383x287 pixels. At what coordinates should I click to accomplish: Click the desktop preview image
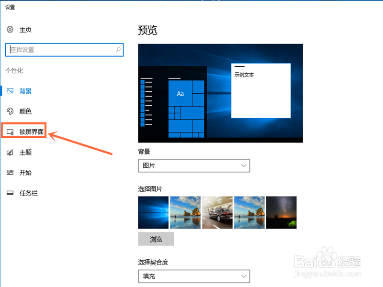point(220,93)
